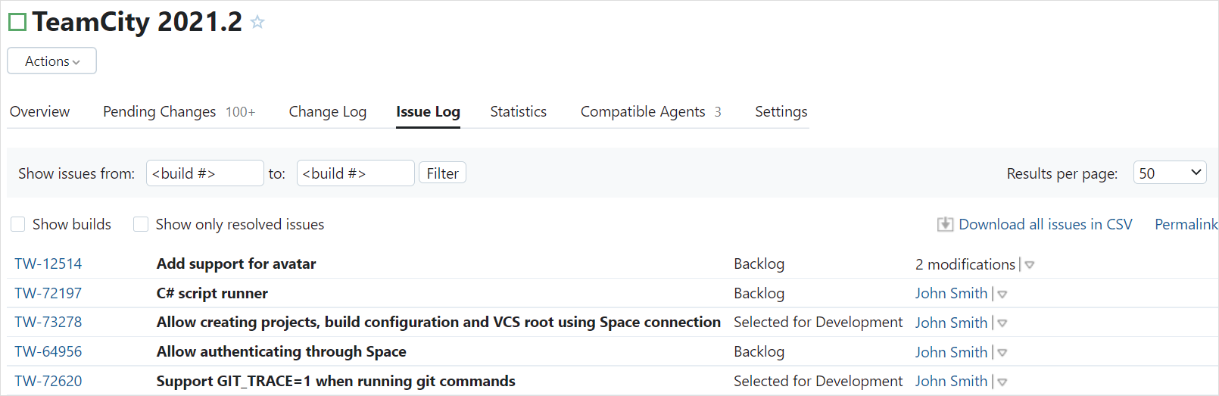Open the Actions dropdown menu

(51, 61)
